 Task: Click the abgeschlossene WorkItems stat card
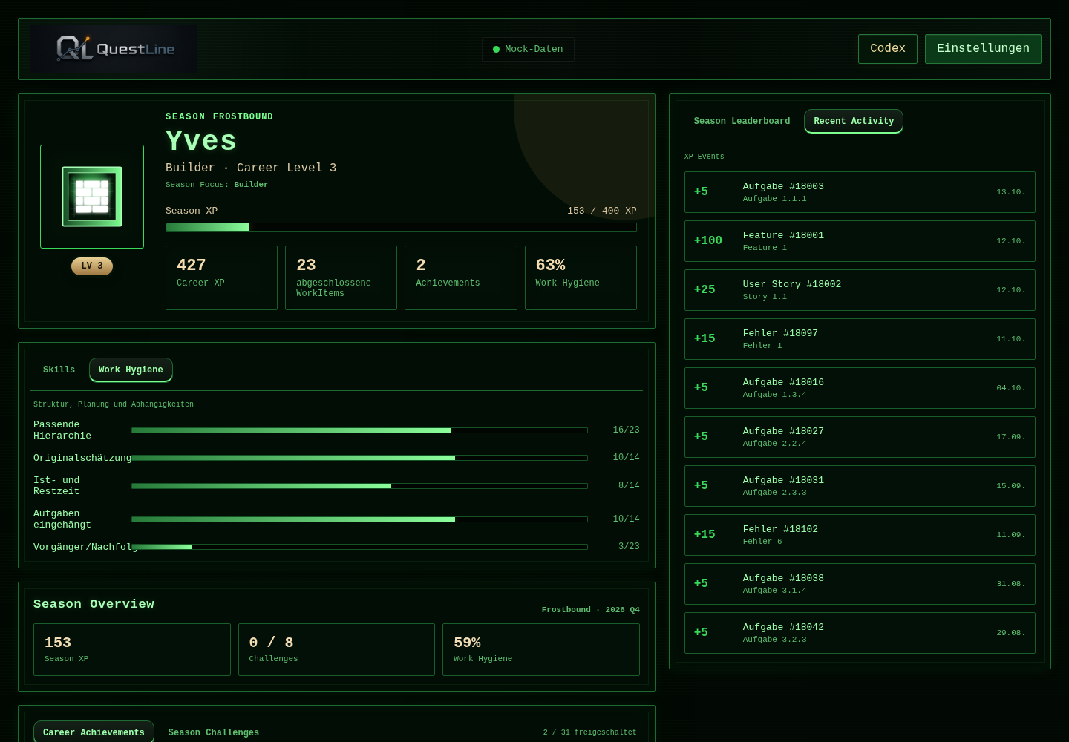pos(341,278)
